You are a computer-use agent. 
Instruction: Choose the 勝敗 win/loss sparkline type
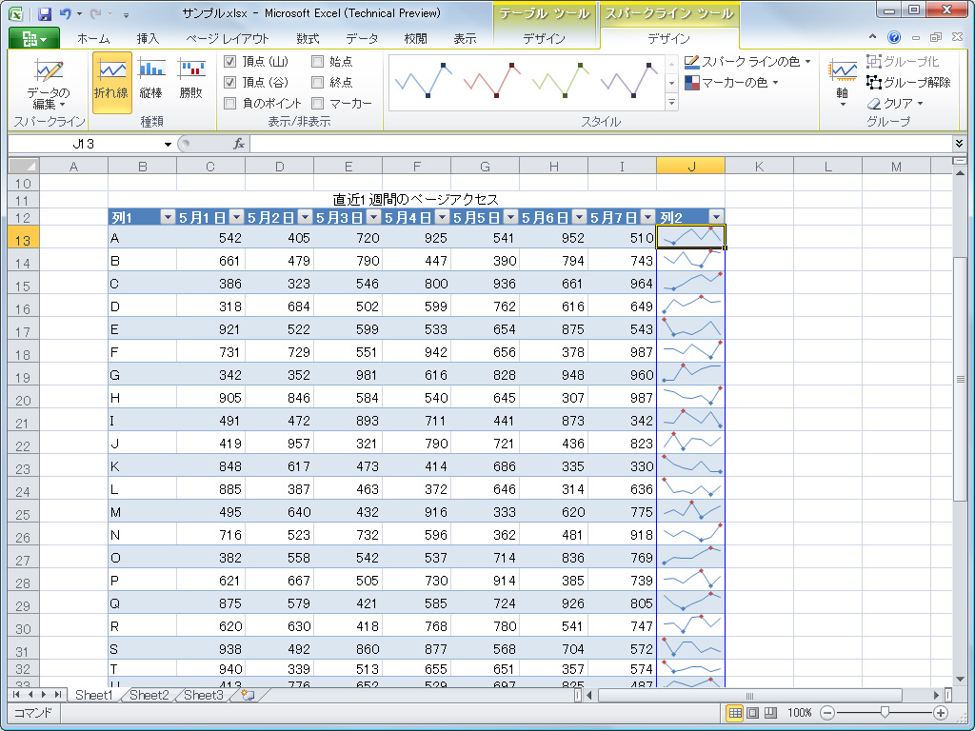point(191,81)
